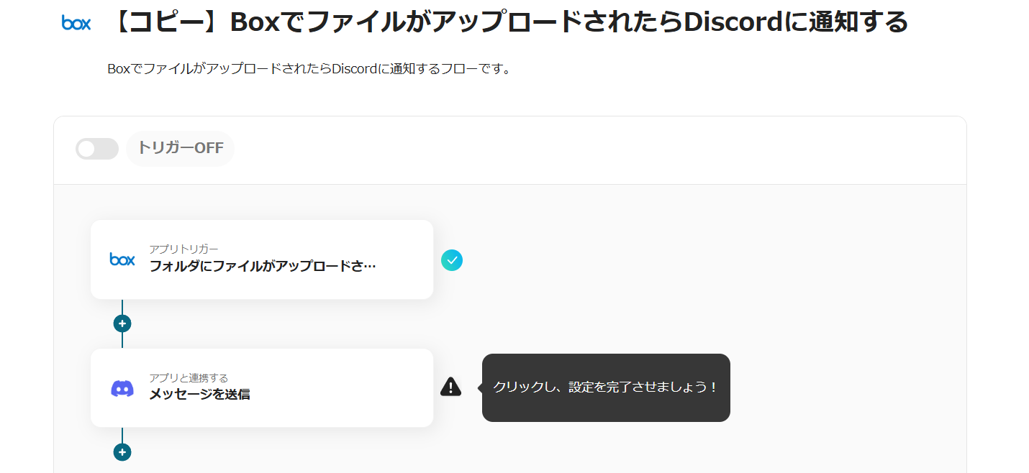Add a step using plus below Box trigger
Screen dimensions: 1029x473
click(x=122, y=323)
